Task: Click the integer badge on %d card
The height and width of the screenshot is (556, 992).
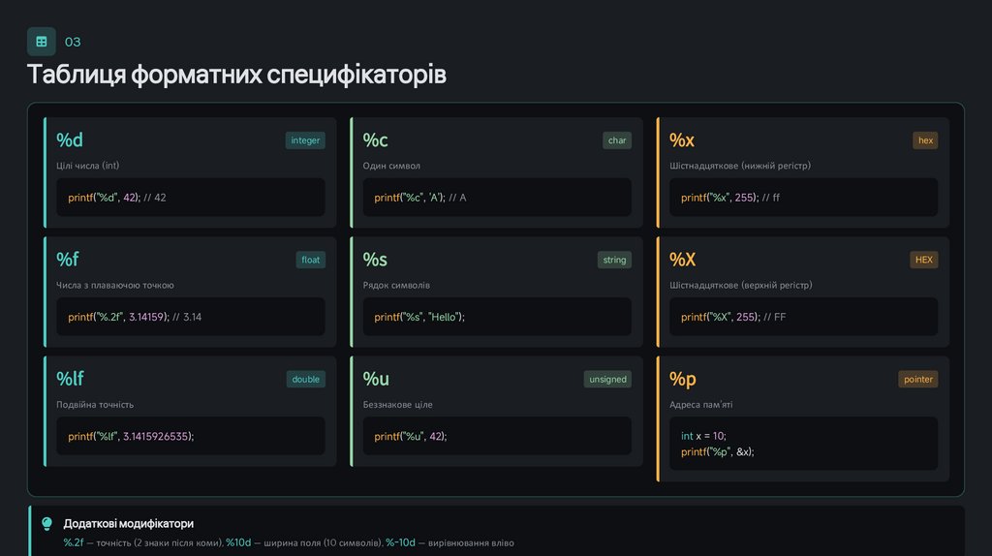Action: [x=305, y=140]
